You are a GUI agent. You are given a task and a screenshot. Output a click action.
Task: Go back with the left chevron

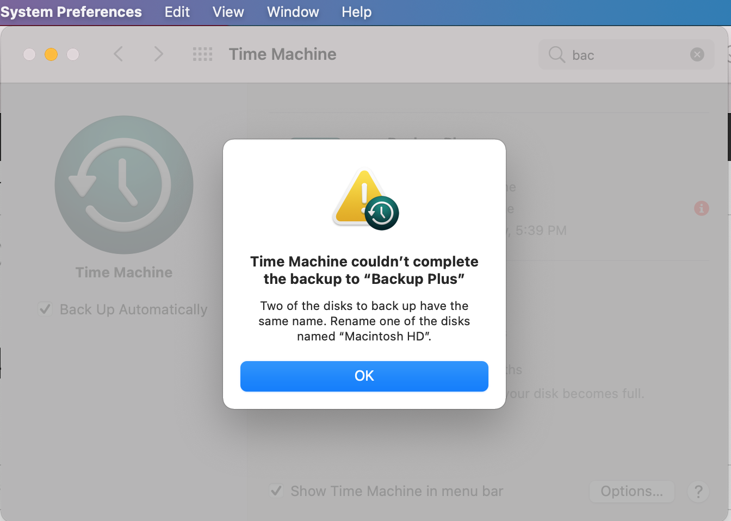point(118,54)
